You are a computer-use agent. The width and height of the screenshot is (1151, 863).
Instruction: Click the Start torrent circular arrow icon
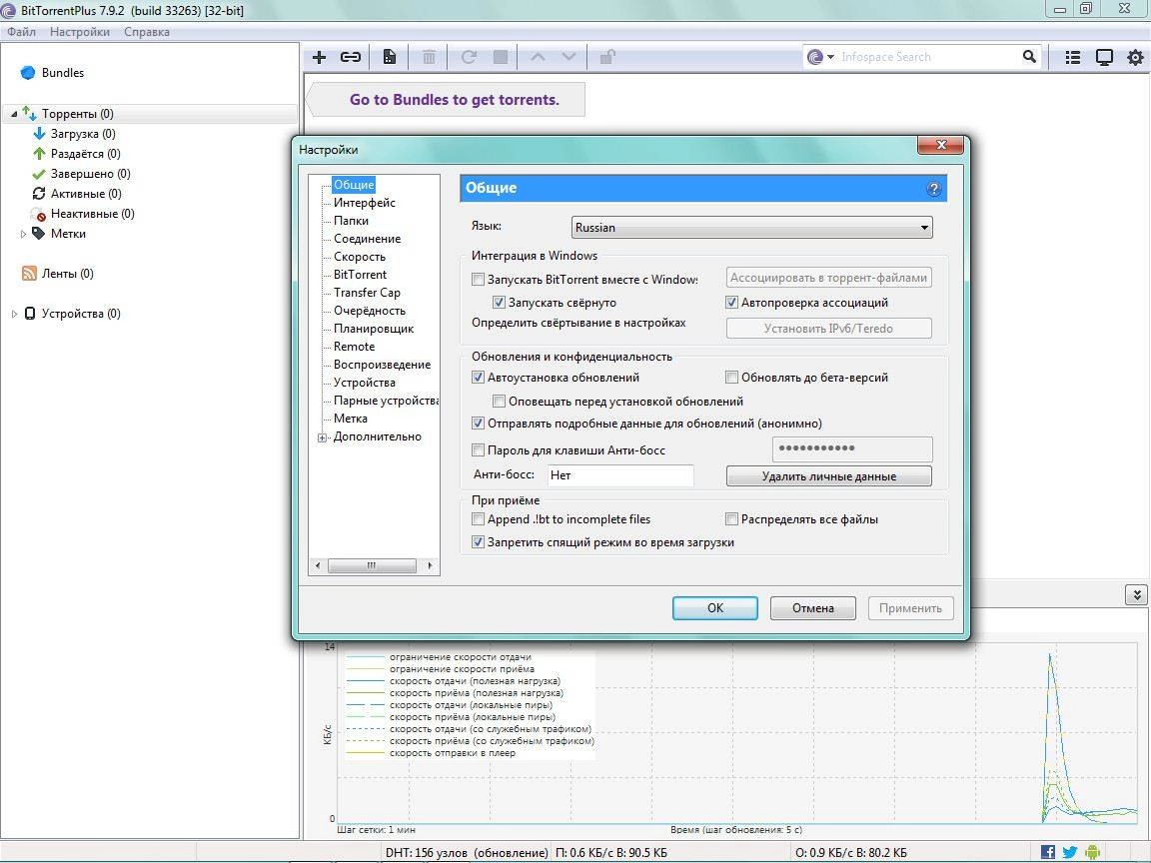click(469, 57)
